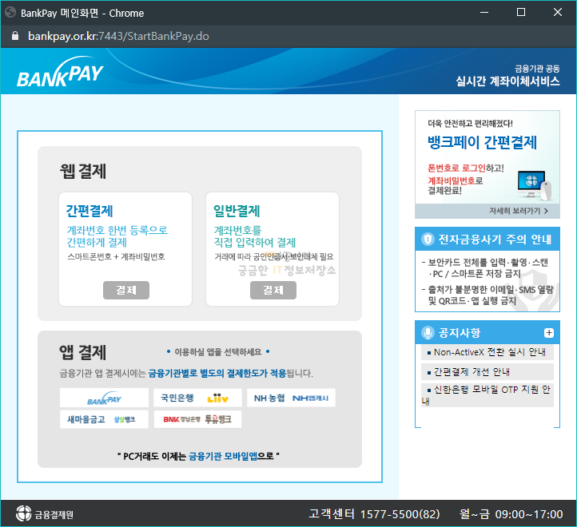Click the 결제 button under 일반결제
577x527 pixels.
273,290
